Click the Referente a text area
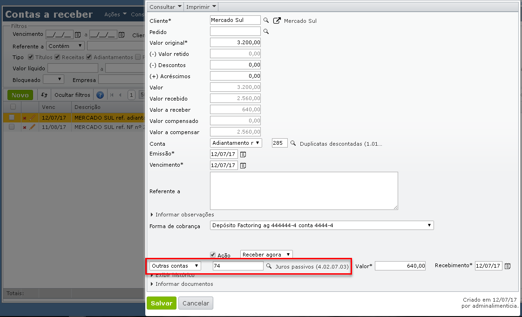The image size is (522, 317). [x=304, y=191]
